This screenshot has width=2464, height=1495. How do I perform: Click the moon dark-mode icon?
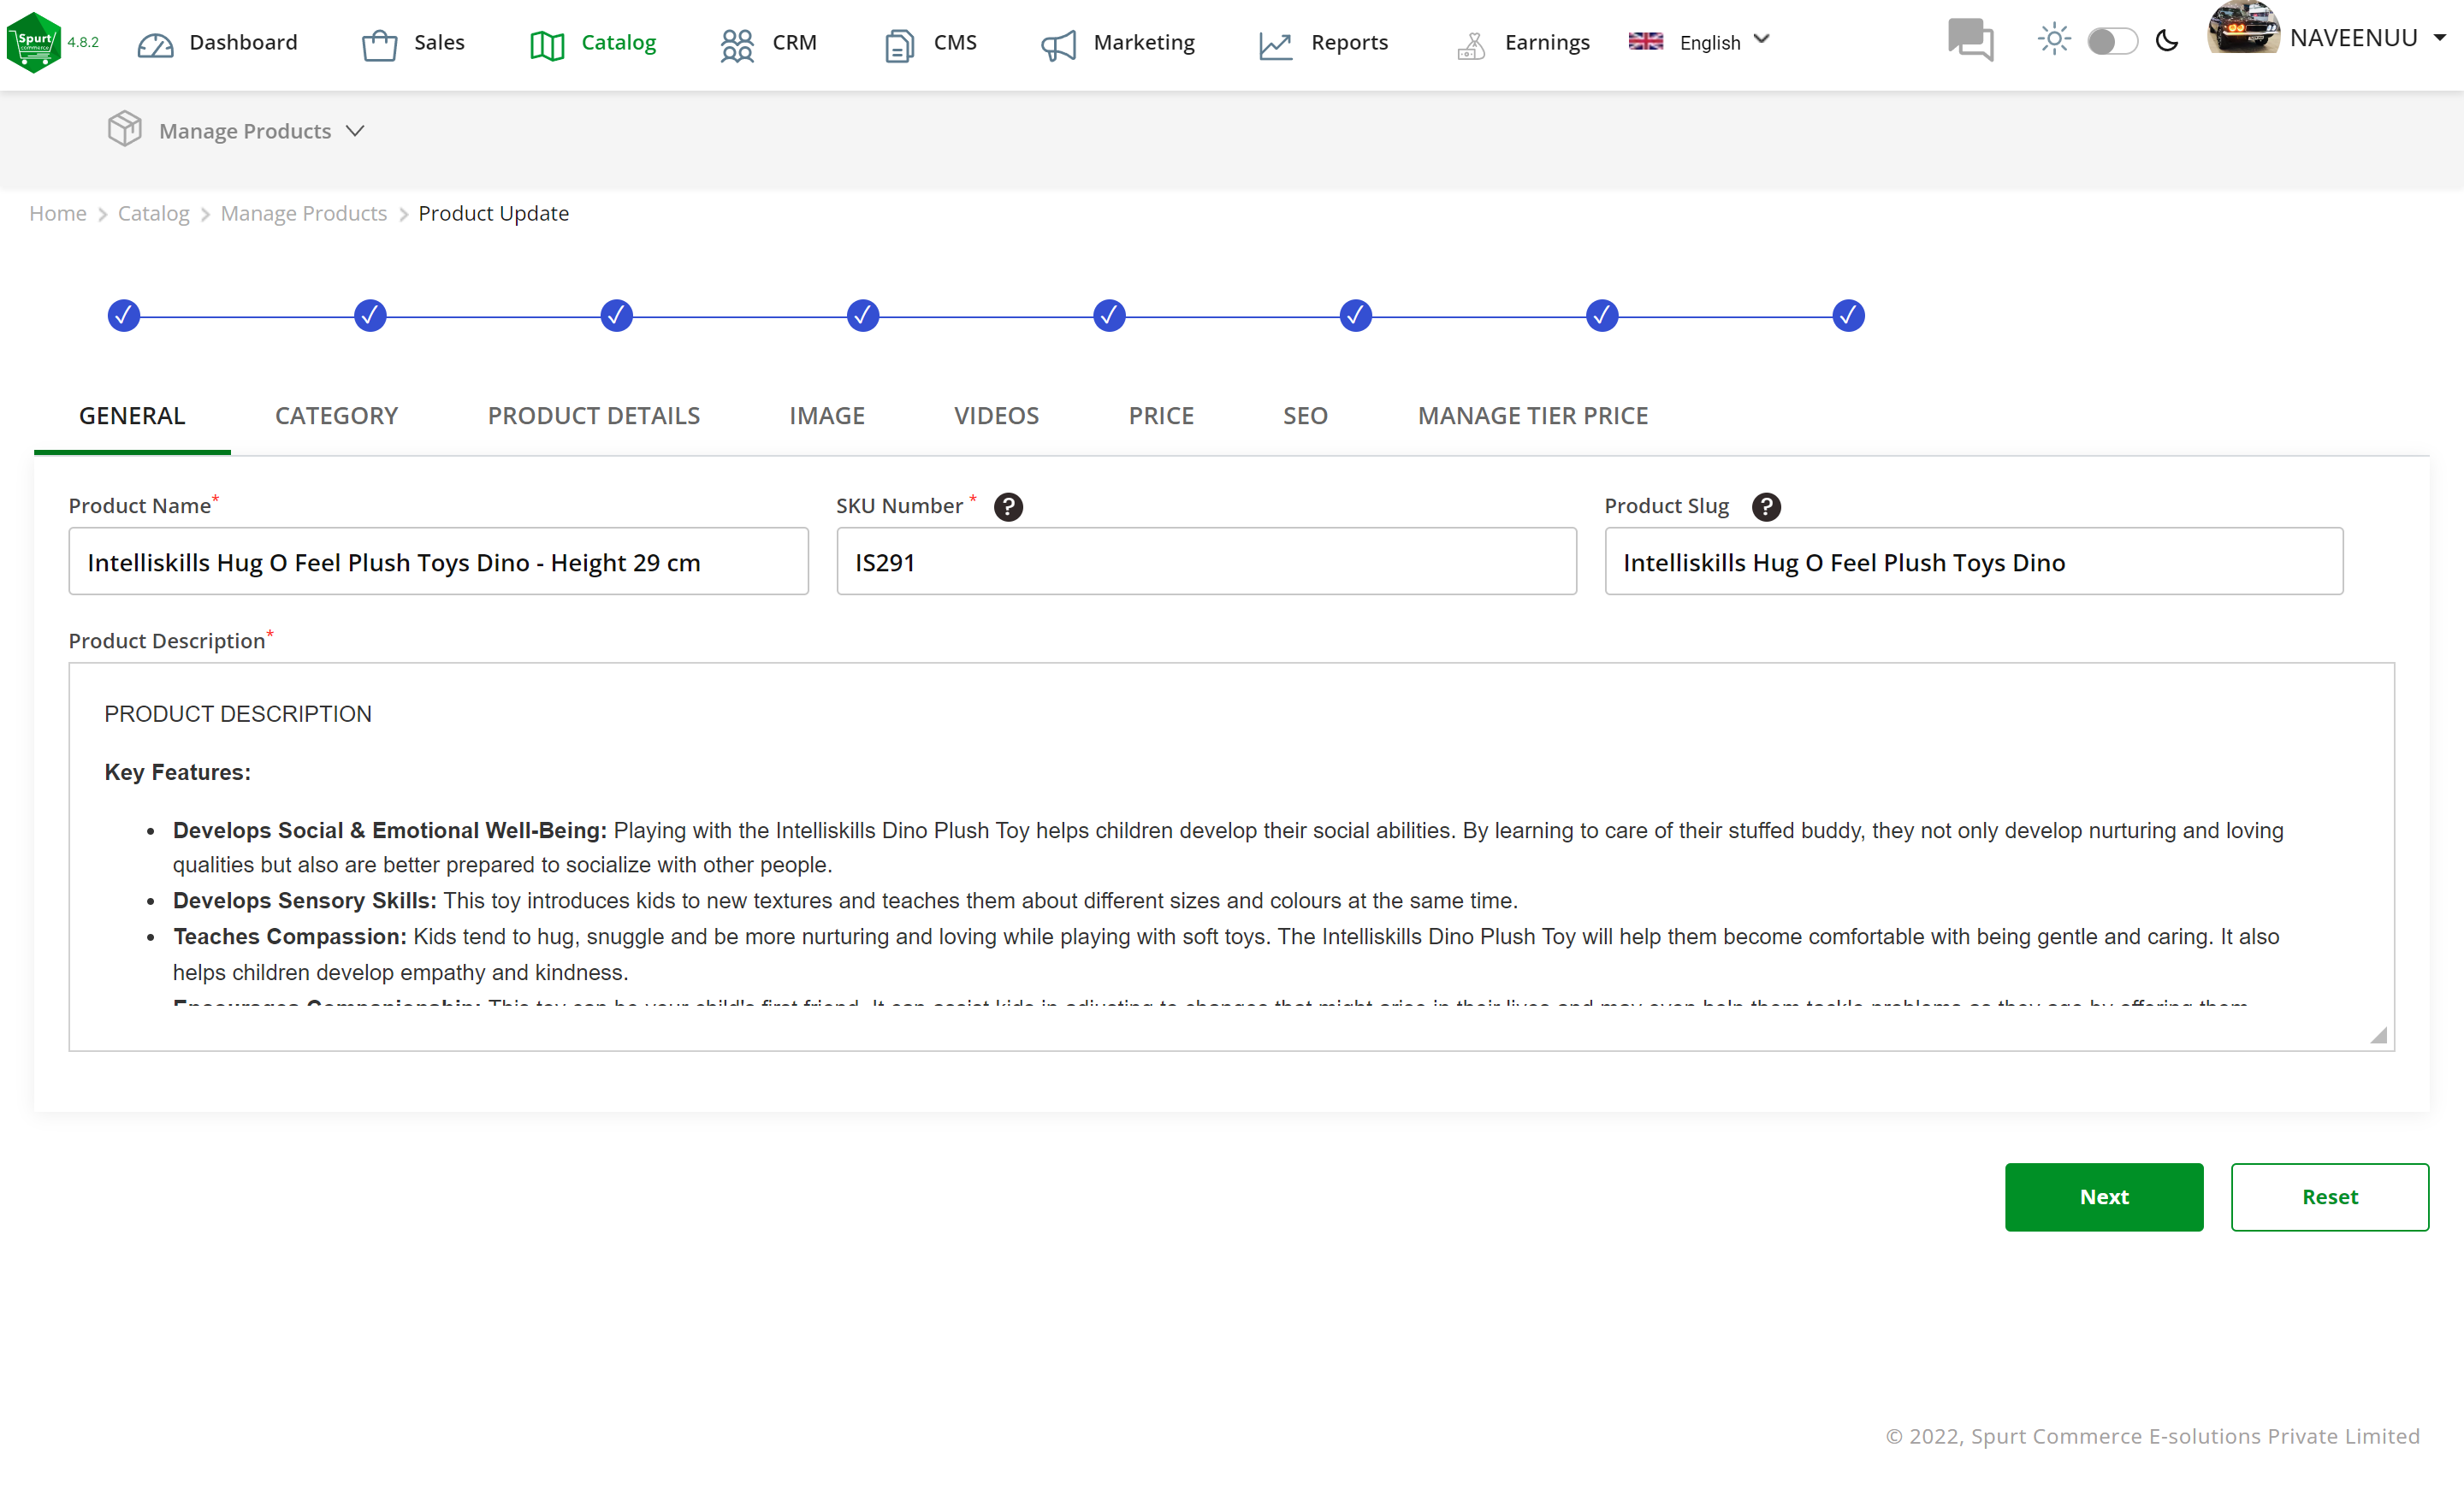point(2167,41)
